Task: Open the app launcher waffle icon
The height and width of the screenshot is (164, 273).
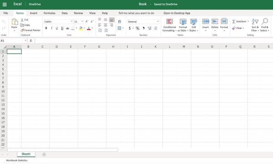Action: point(5,5)
